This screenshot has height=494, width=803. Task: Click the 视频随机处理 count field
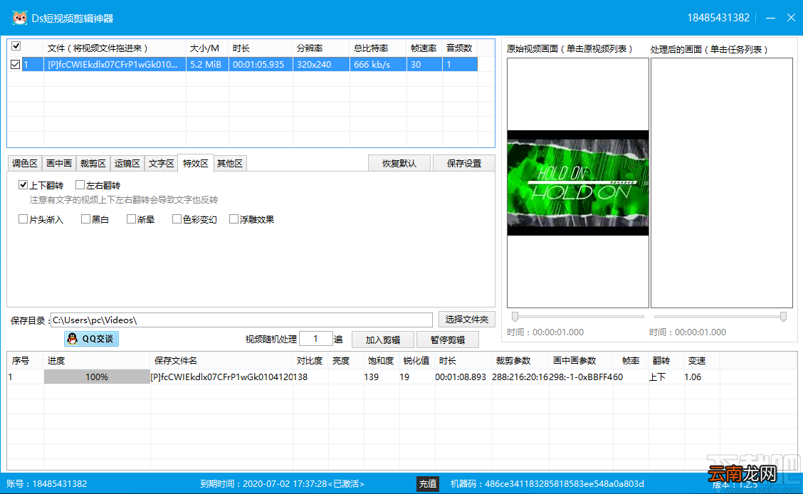click(315, 339)
